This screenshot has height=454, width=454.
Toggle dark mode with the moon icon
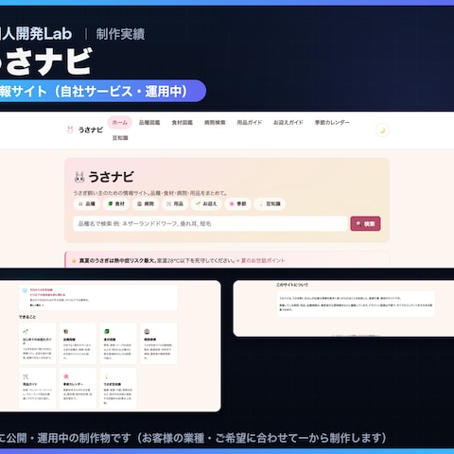(382, 131)
